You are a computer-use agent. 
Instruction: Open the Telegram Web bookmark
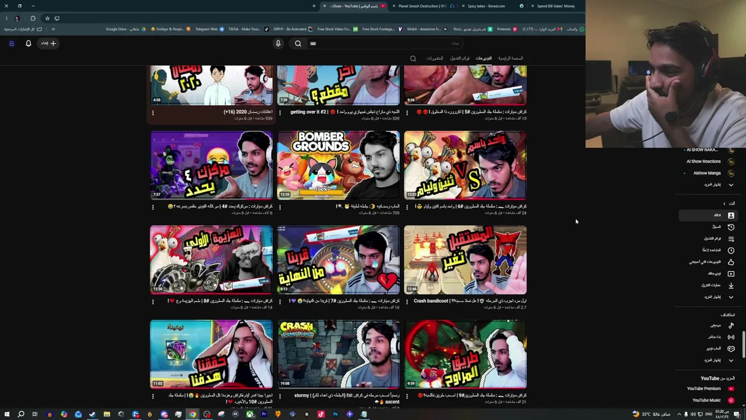[209, 29]
